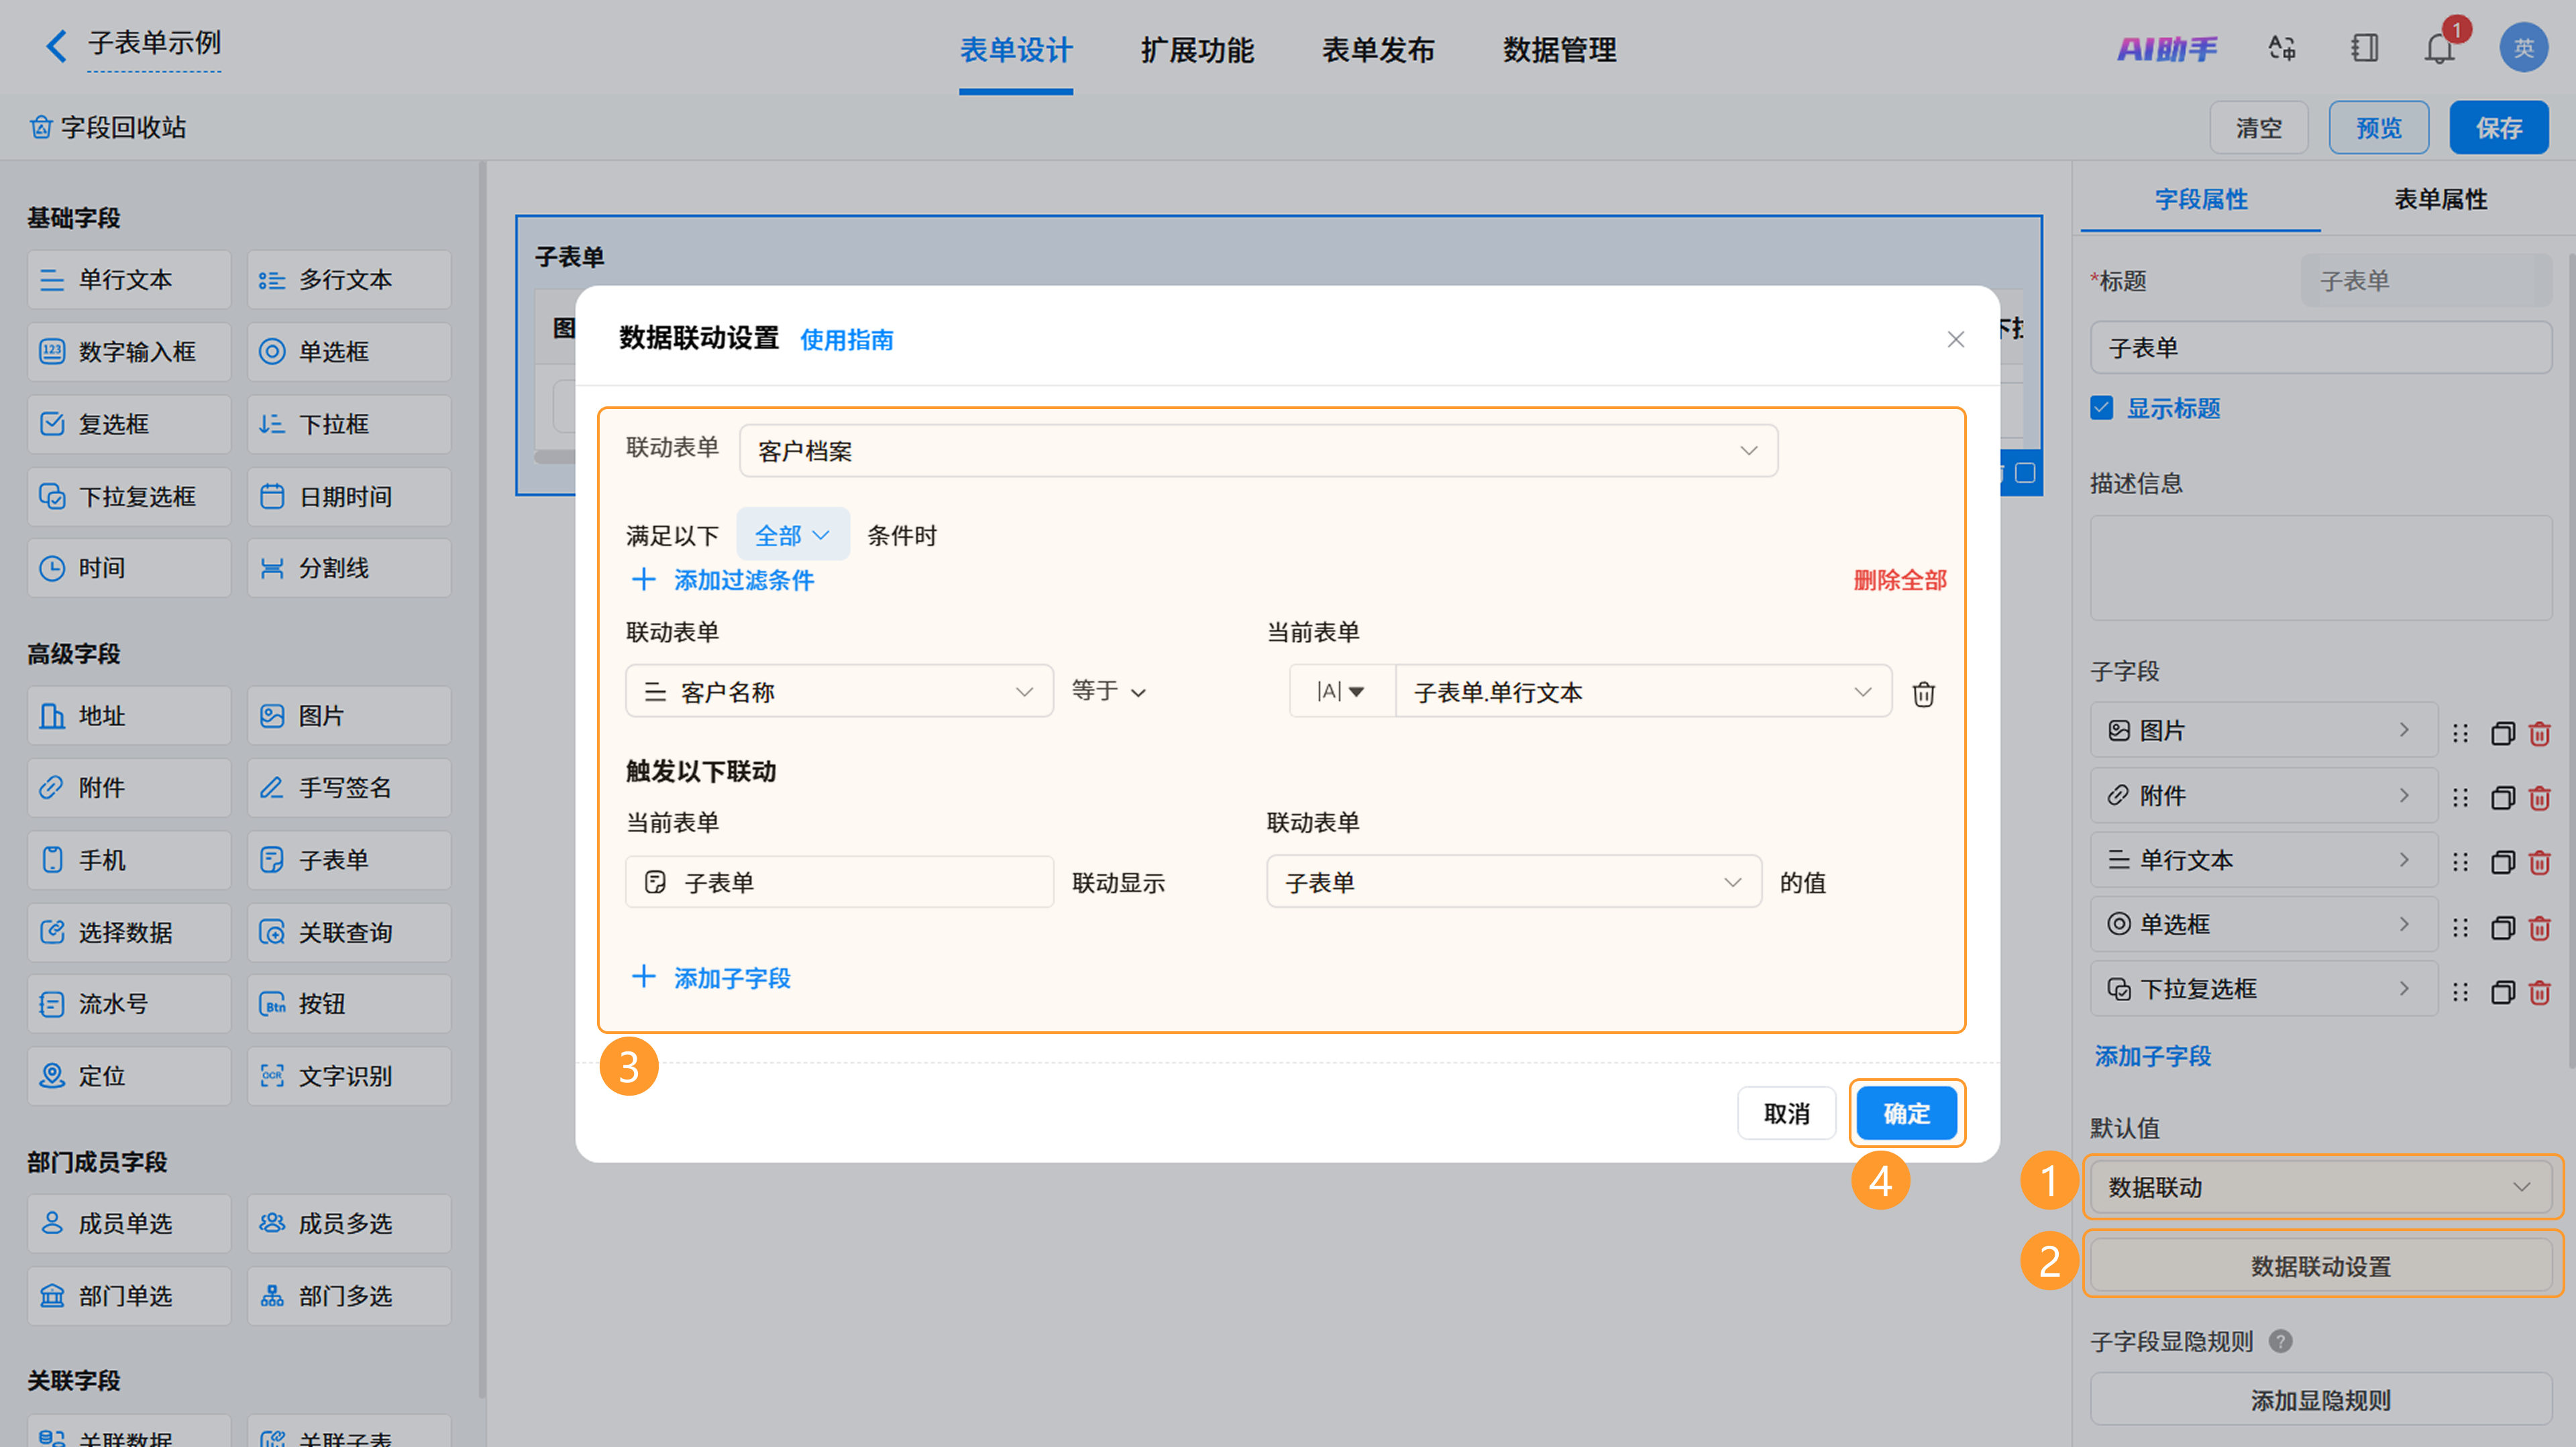The height and width of the screenshot is (1447, 2576).
Task: Click 添加显隐规则 button
Action: click(2320, 1400)
